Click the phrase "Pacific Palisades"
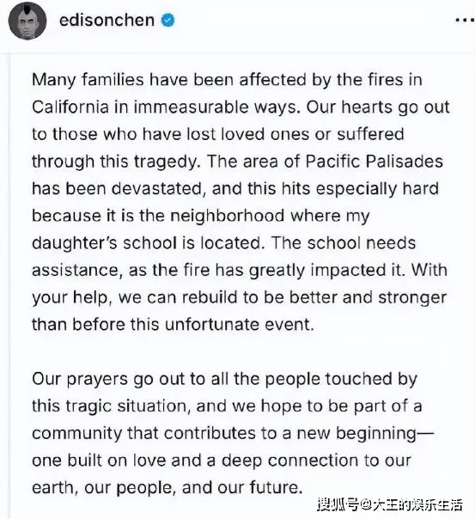The height and width of the screenshot is (519, 475). click(374, 162)
